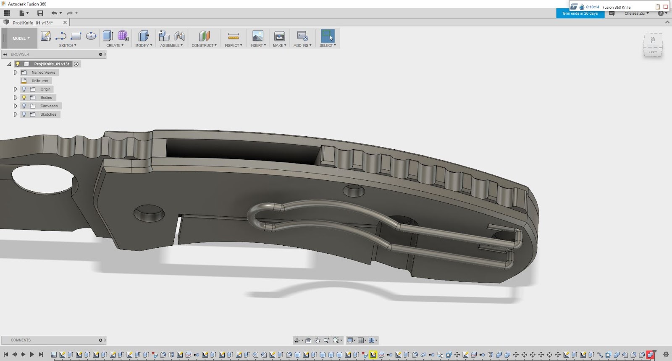
Task: Select the Pan hand tool in navigation bar
Action: 318,340
